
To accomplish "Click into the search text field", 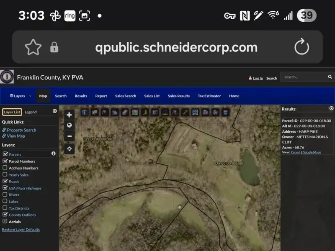I will coord(303,77).
